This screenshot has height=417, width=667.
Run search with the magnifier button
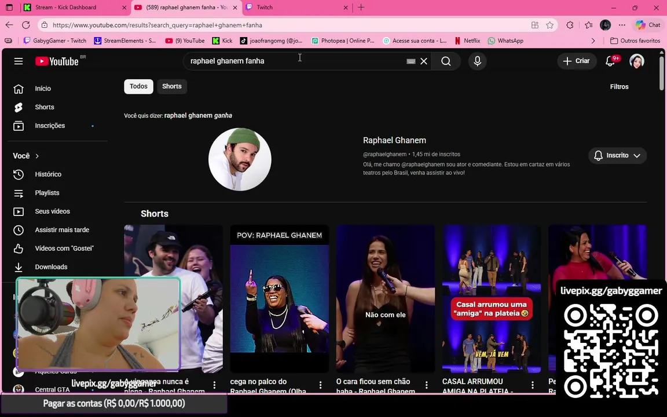pos(446,61)
